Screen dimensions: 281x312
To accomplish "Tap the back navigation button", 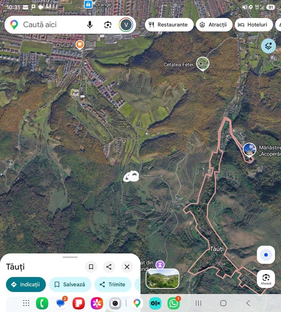I will (248, 303).
